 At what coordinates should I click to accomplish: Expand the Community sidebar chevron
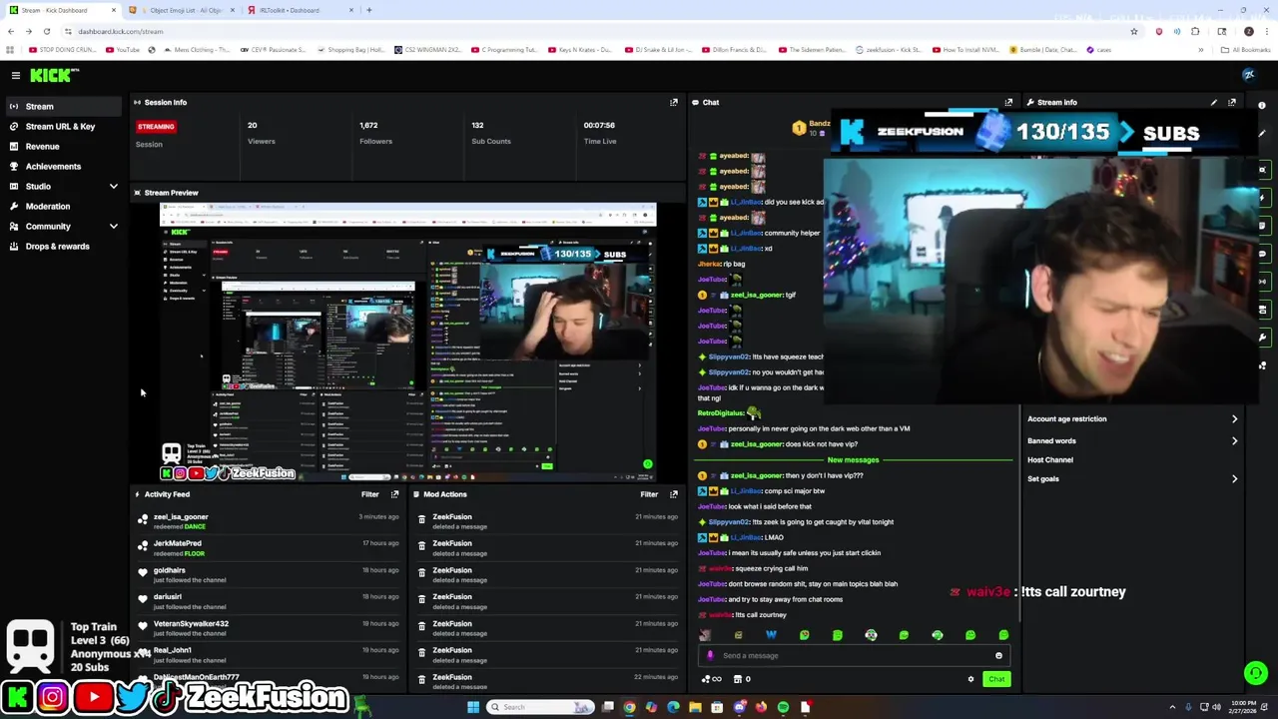[x=113, y=226]
